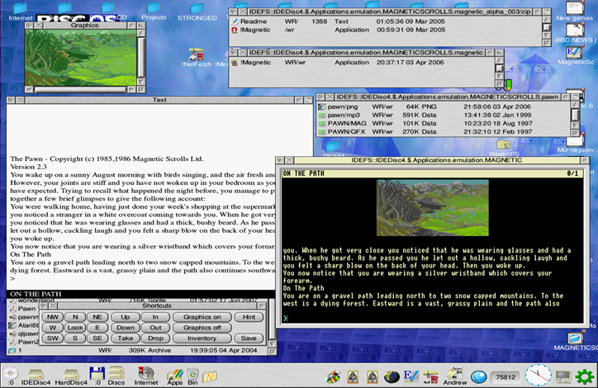The height and width of the screenshot is (388, 598).
Task: Select the Readme text file
Action: (254, 21)
